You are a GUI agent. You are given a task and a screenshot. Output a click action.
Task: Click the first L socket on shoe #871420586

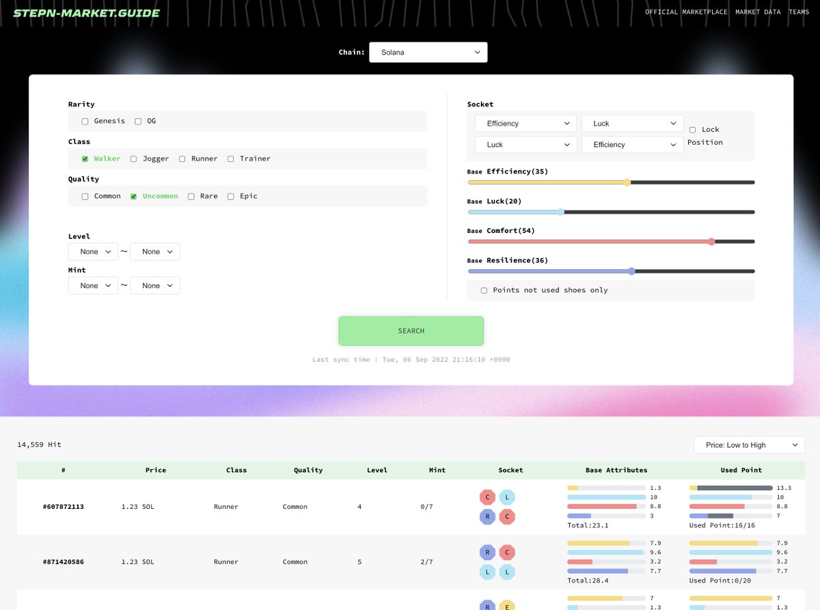487,572
